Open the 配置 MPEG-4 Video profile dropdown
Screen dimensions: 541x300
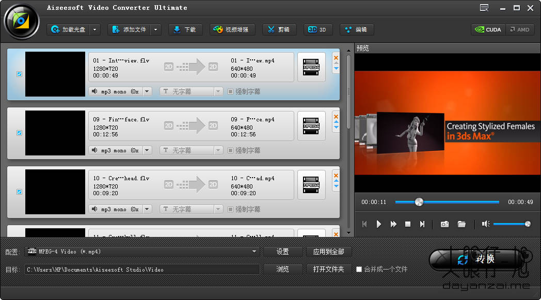click(x=142, y=251)
